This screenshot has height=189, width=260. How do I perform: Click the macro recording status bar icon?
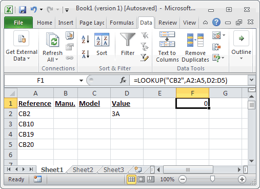37,179
